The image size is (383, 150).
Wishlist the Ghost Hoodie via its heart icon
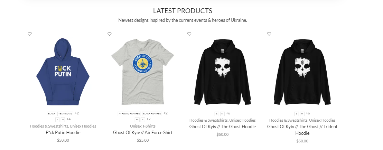point(189,34)
